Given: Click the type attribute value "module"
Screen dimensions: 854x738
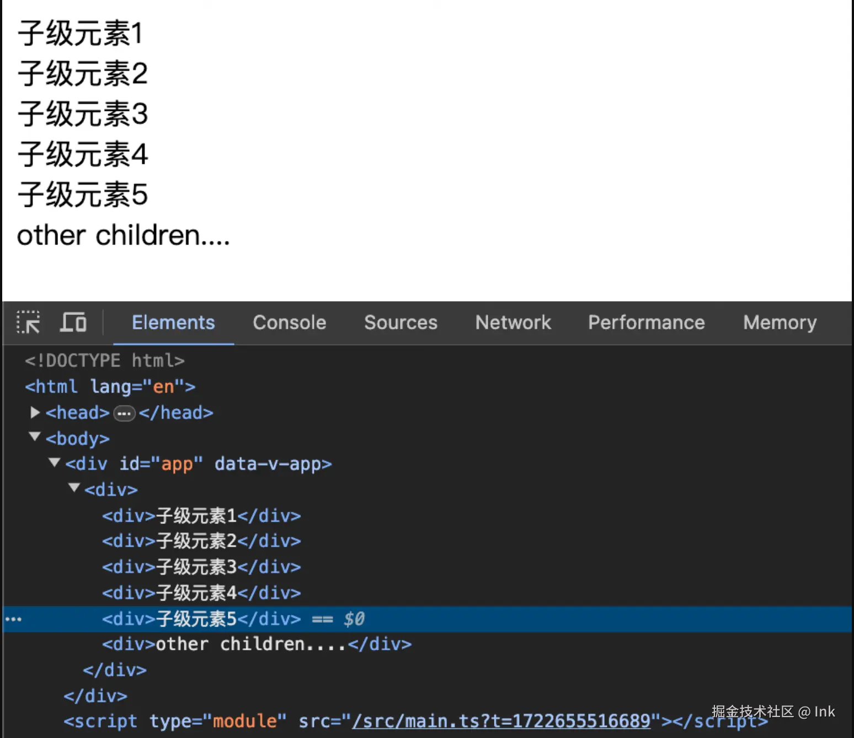Looking at the screenshot, I should (245, 721).
